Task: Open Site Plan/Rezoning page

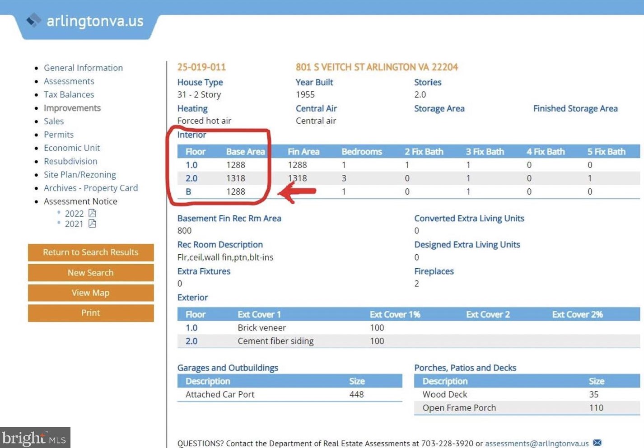Action: 79,174
